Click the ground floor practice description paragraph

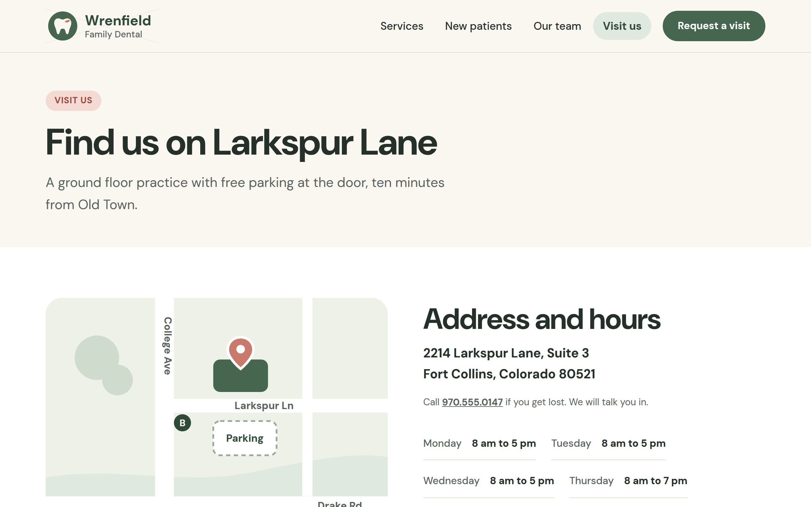pos(245,194)
